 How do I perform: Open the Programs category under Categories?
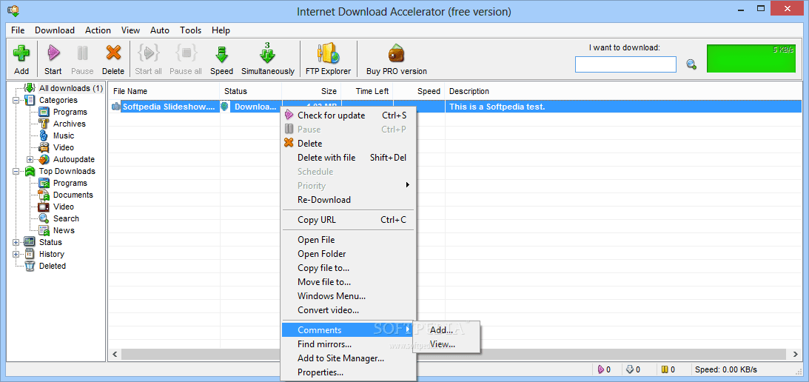70,112
